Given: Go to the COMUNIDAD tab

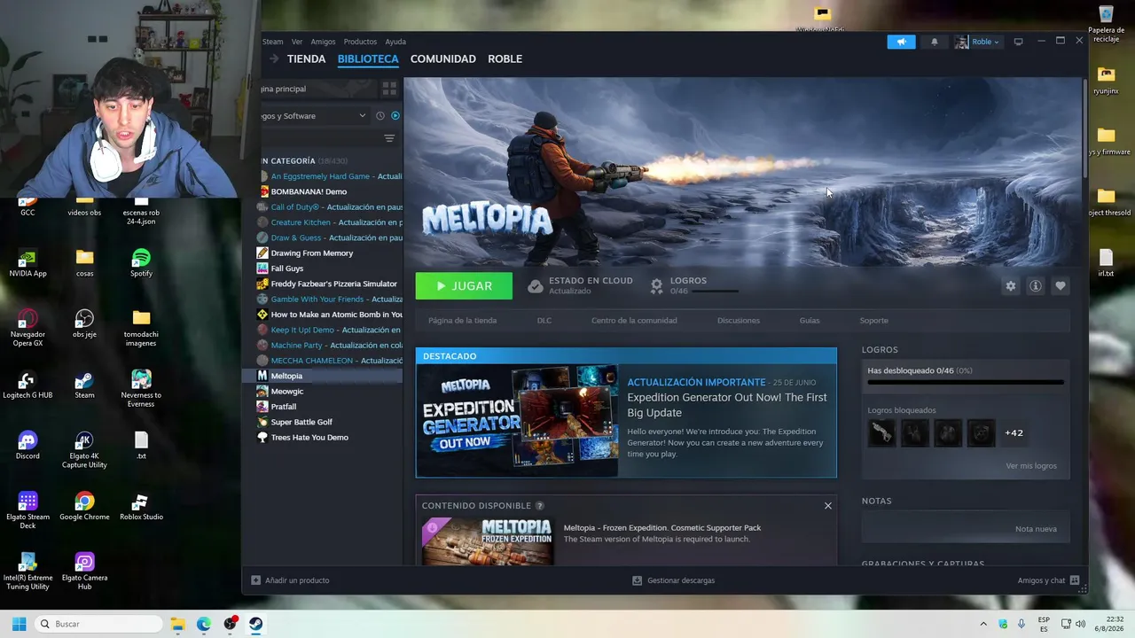Looking at the screenshot, I should click(x=443, y=58).
